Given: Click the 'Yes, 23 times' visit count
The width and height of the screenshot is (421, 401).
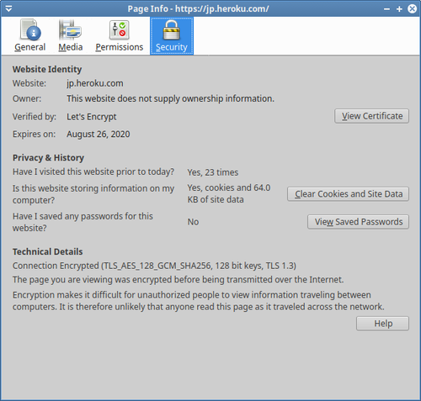Looking at the screenshot, I should [x=213, y=172].
